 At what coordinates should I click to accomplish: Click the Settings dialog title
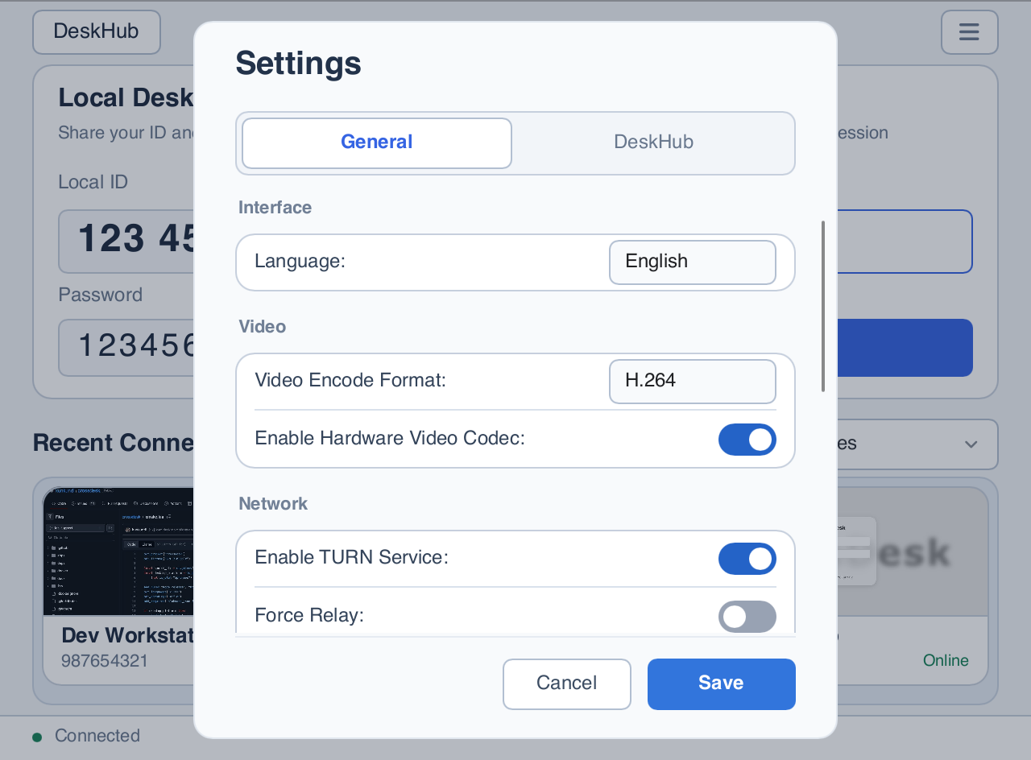(x=298, y=64)
